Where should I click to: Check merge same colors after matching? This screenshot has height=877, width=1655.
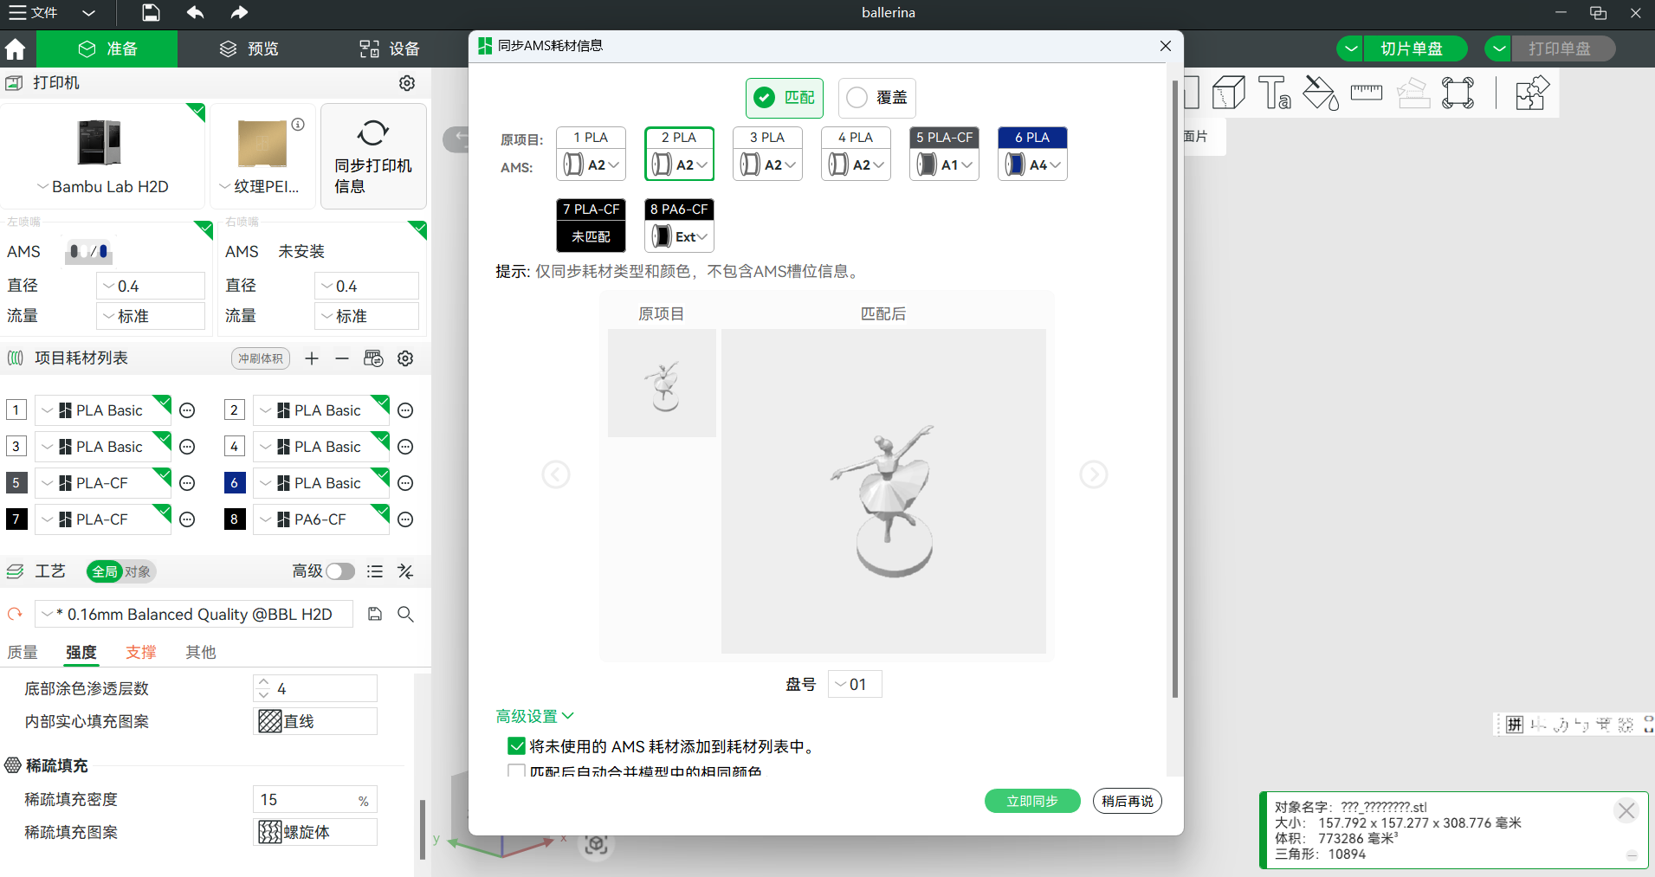(516, 771)
